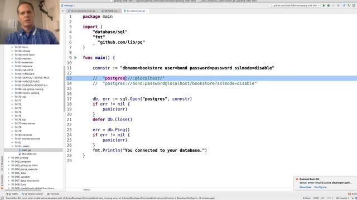Expand the 65-DEFAULT-SERVE-MUX folder
This screenshot has width=357, height=200.
[x=12, y=78]
